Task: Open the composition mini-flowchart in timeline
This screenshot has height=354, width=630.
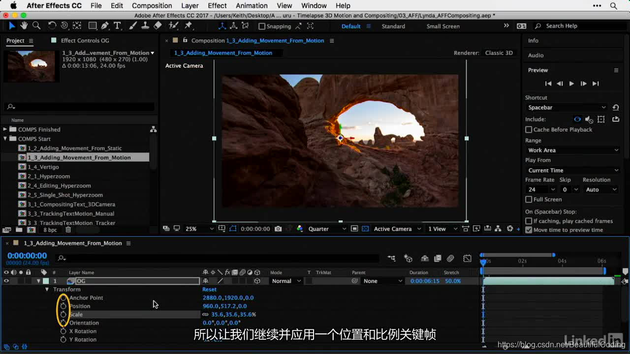Action: [391, 258]
